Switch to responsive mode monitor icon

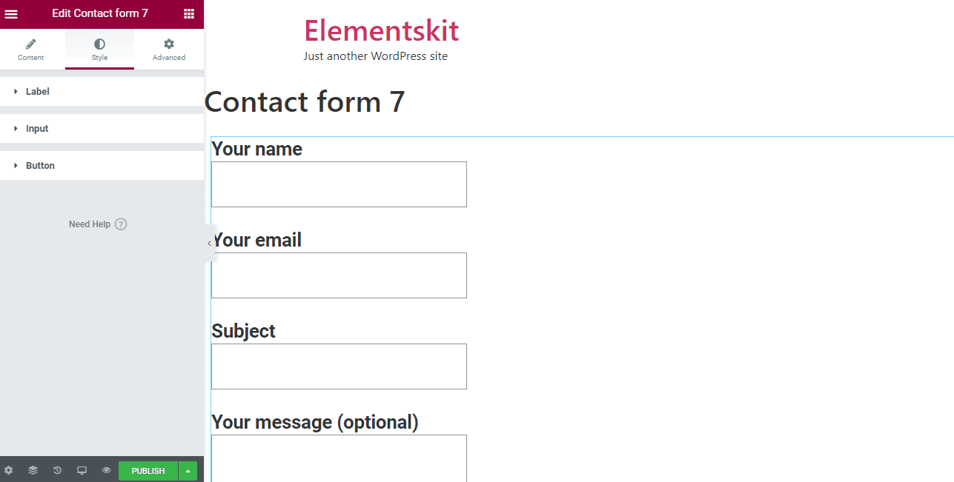(82, 470)
